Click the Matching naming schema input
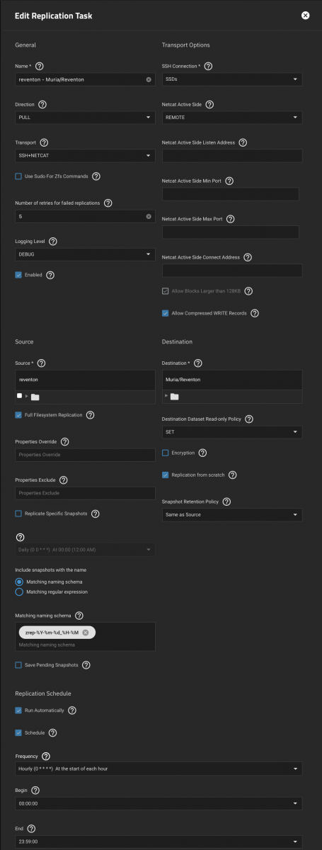 [85, 645]
